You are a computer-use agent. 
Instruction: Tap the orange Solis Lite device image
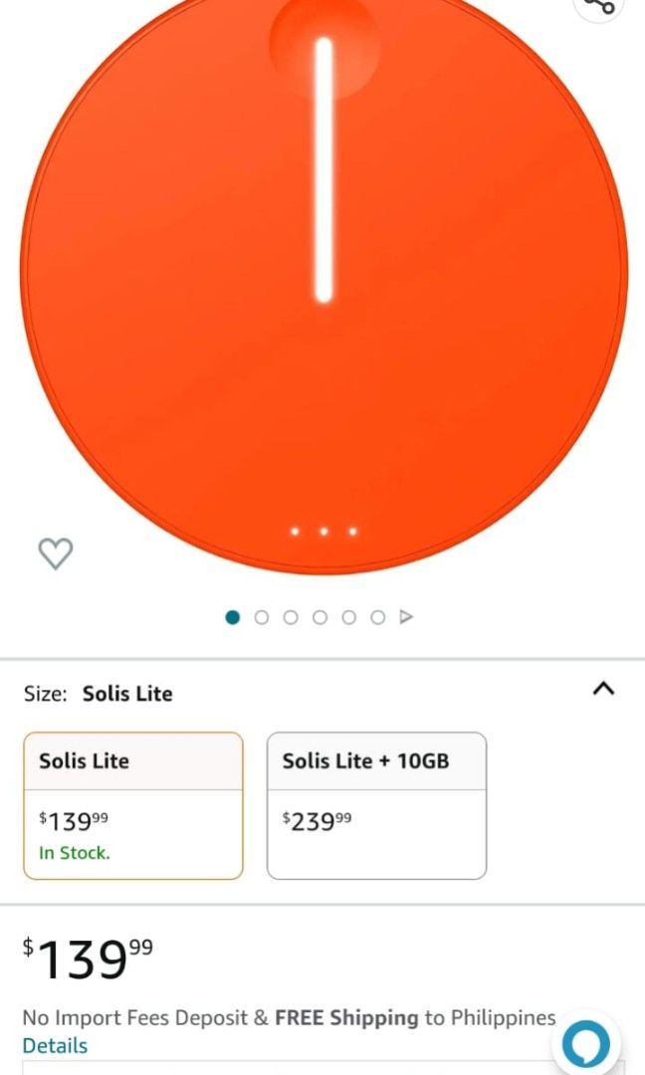pyautogui.click(x=322, y=279)
